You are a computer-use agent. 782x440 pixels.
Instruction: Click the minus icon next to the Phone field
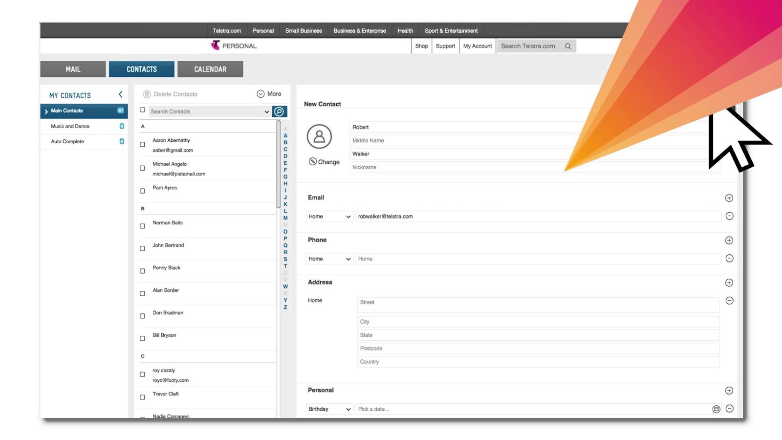[729, 258]
